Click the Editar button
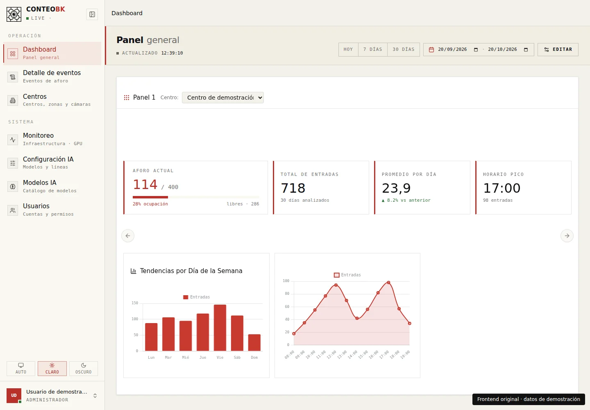Viewport: 590px width, 410px height. tap(558, 50)
